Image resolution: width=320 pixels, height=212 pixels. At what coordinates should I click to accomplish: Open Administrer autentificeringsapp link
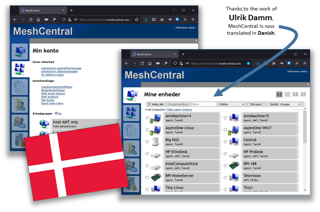[61, 68]
